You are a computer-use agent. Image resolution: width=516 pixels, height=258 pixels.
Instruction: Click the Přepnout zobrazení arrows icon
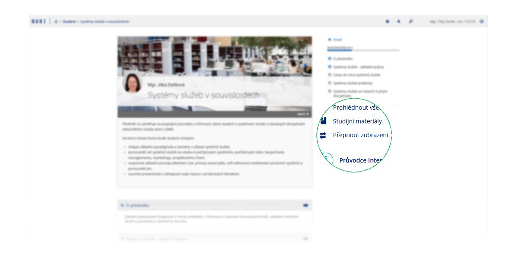click(x=323, y=135)
